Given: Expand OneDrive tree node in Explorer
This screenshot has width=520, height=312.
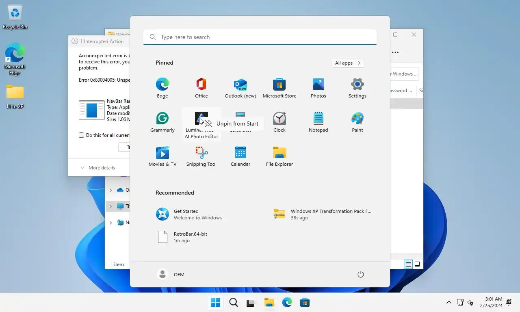Looking at the screenshot, I should (110, 190).
